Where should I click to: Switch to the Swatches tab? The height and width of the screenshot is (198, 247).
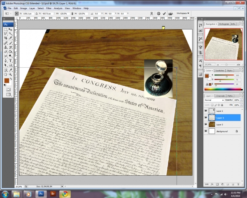219,71
